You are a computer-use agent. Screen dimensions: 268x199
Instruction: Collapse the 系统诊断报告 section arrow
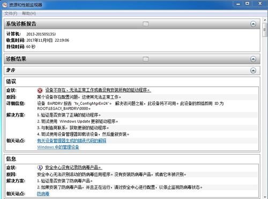point(253,24)
